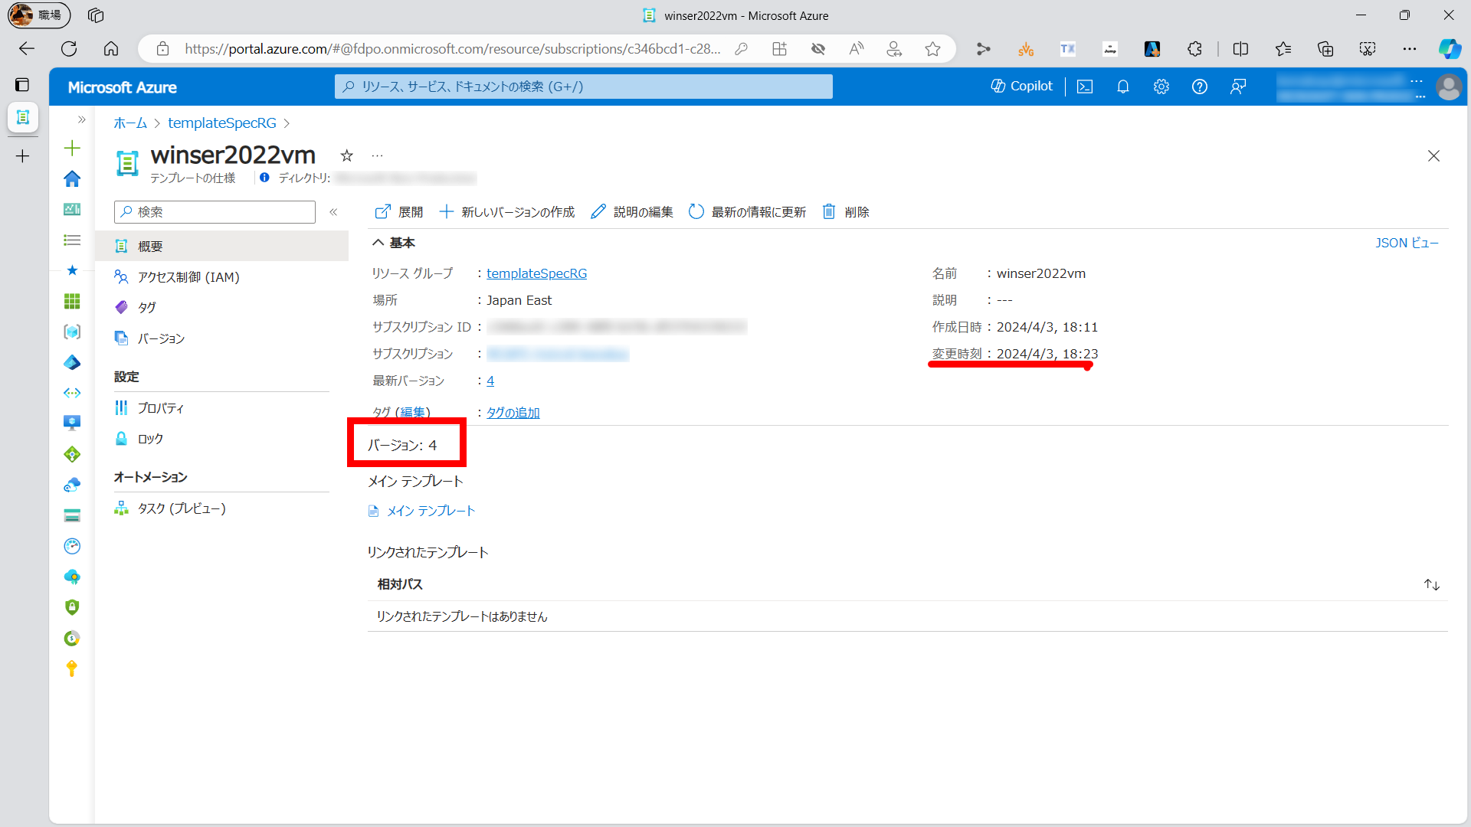Open the Edge Copilot sidebar icon
Image resolution: width=1471 pixels, height=827 pixels.
pyautogui.click(x=1449, y=49)
